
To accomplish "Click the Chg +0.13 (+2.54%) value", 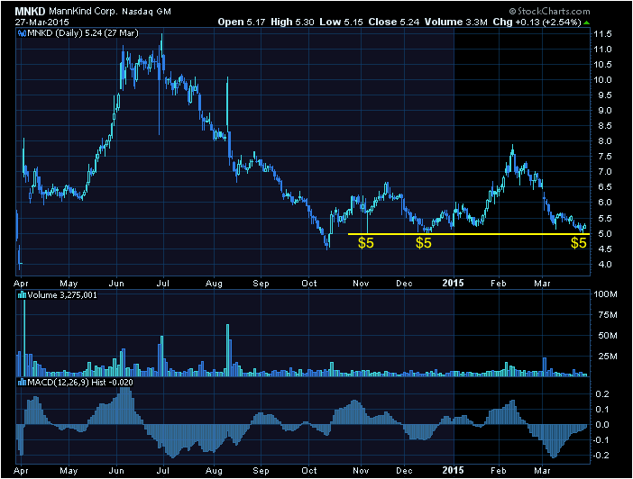I will coord(537,22).
